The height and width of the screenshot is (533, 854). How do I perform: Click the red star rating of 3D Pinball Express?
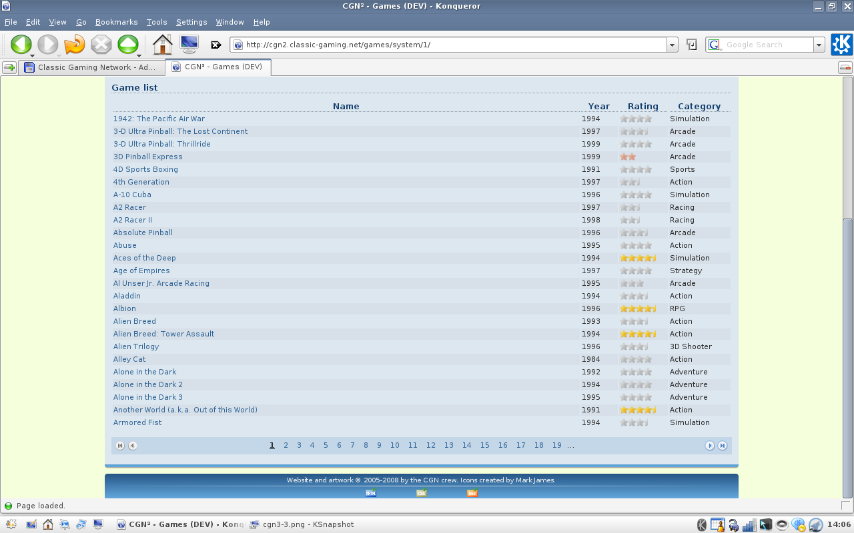pyautogui.click(x=628, y=157)
